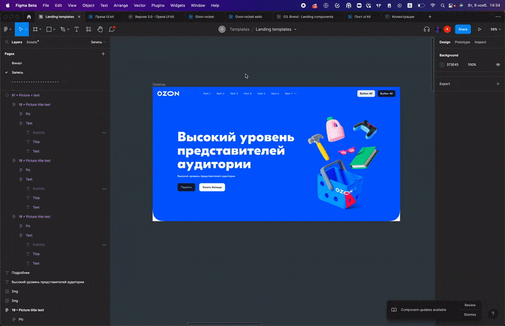Open the tabs overflow ellipsis menu
This screenshot has width=505, height=326.
(498, 17)
